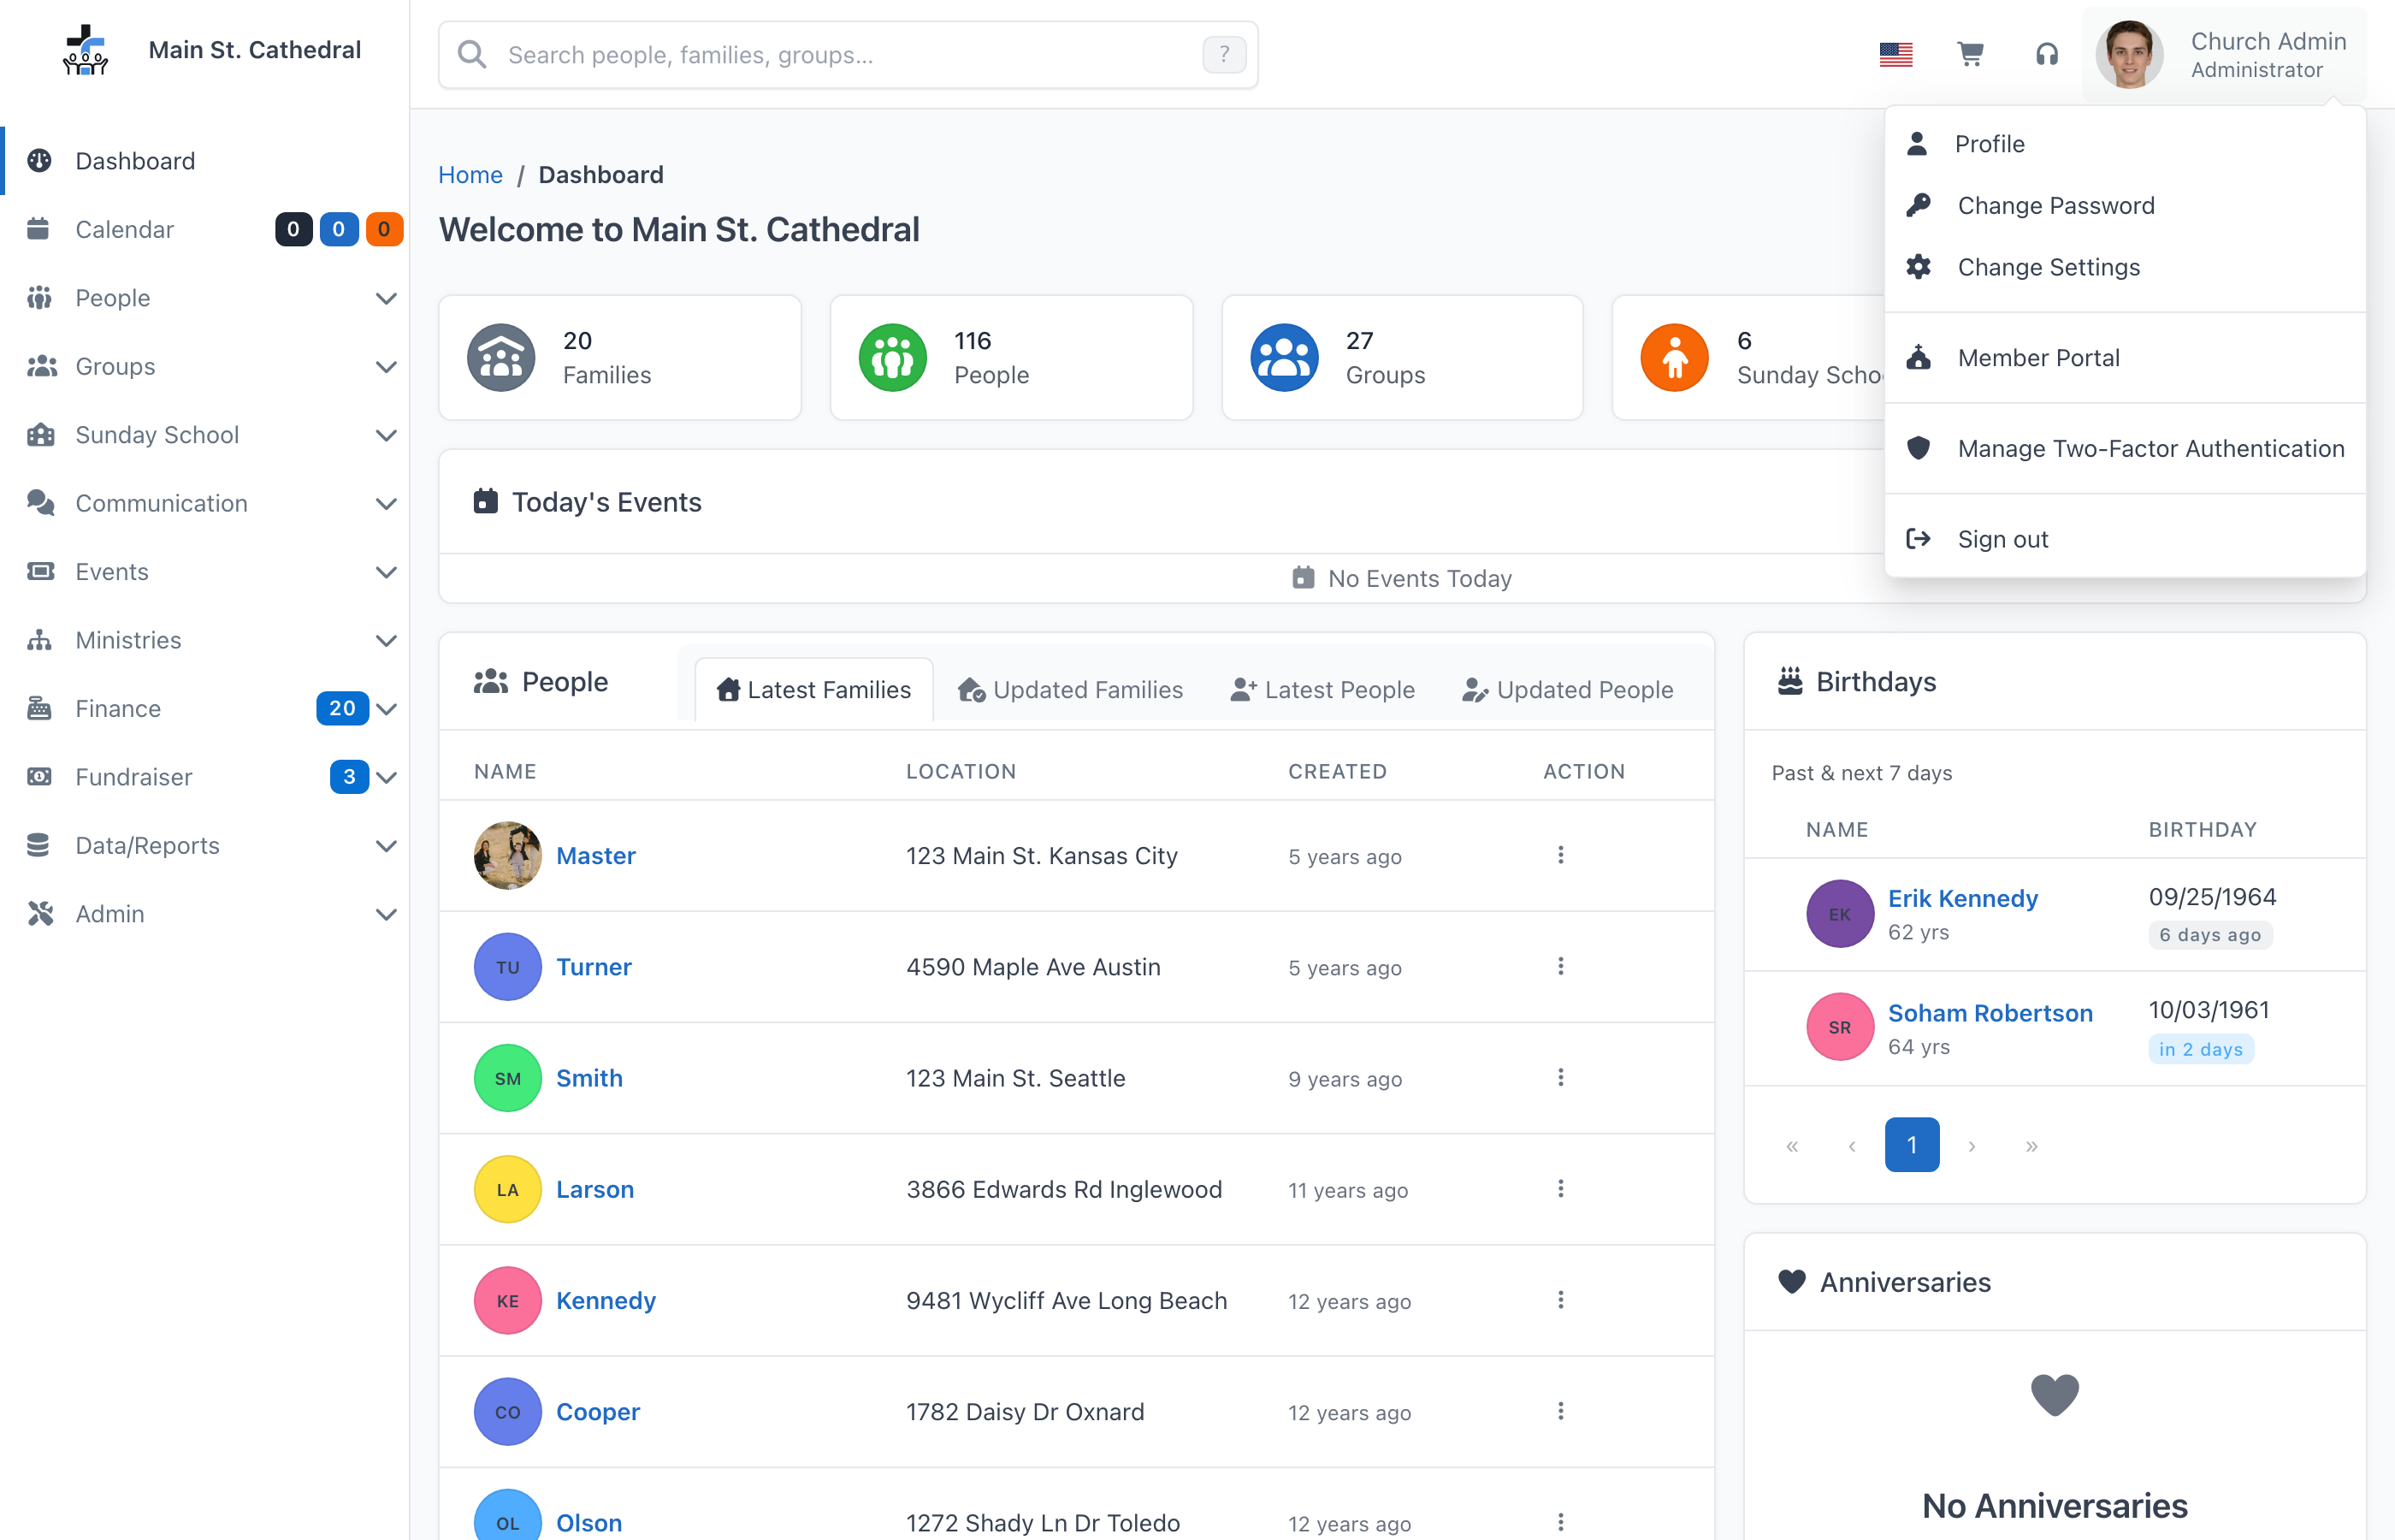Screen dimensions: 2395x1540
Task: Open Soham Robertson's profile link
Action: point(1990,1013)
